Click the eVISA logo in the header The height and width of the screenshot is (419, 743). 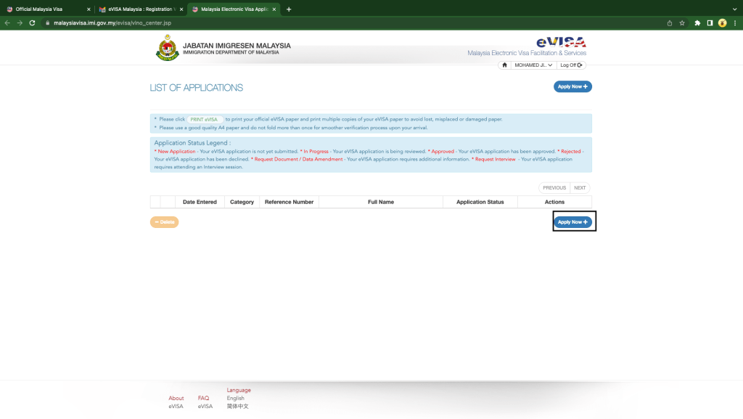coord(561,42)
